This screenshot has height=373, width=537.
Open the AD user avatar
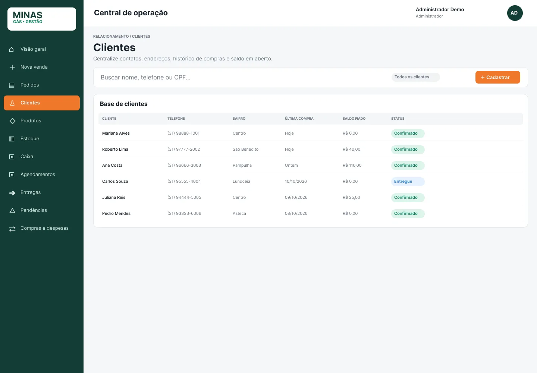pyautogui.click(x=515, y=13)
